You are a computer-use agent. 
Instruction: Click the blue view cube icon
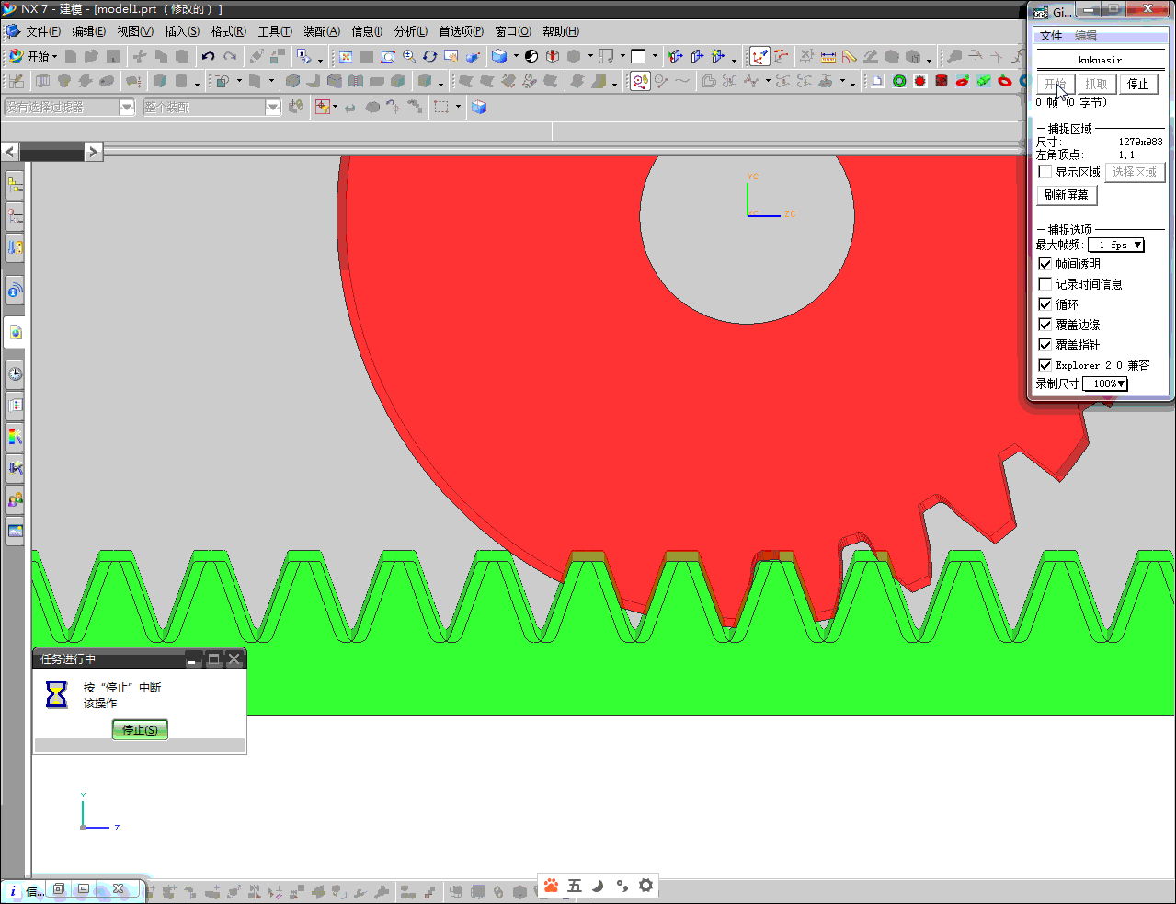(479, 107)
